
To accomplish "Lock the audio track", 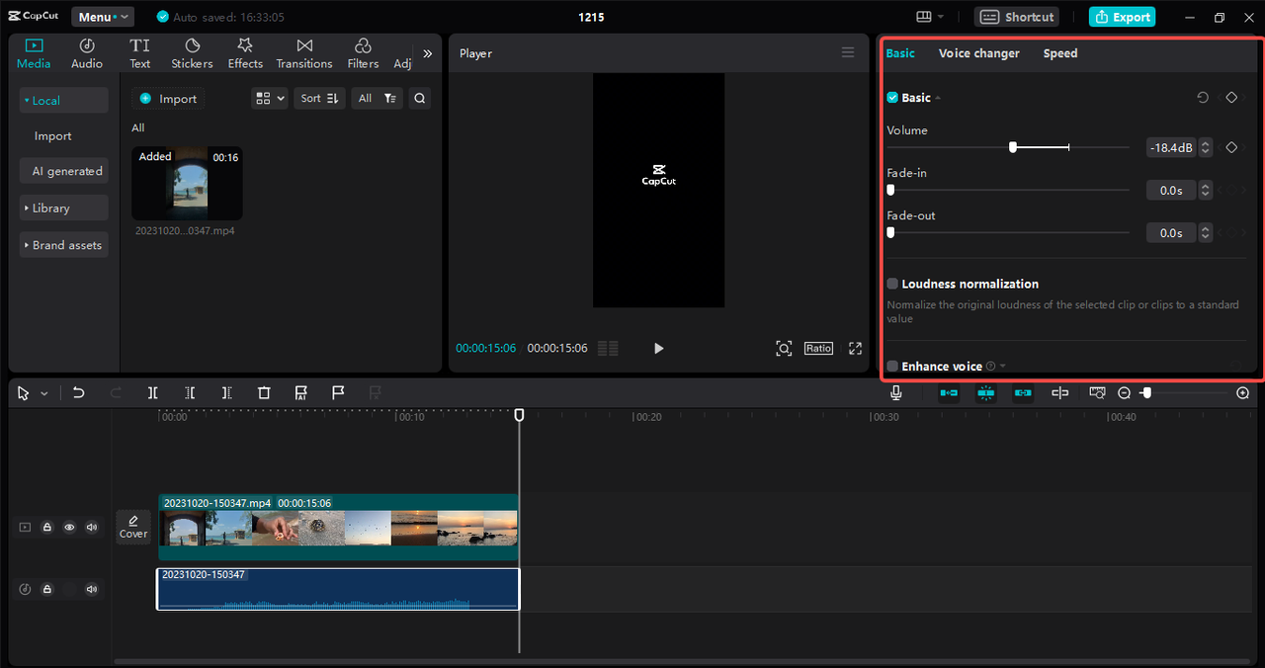I will point(46,590).
